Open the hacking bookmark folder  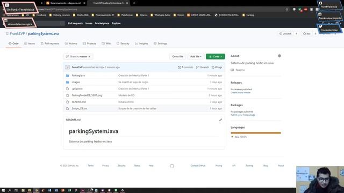pos(248,15)
